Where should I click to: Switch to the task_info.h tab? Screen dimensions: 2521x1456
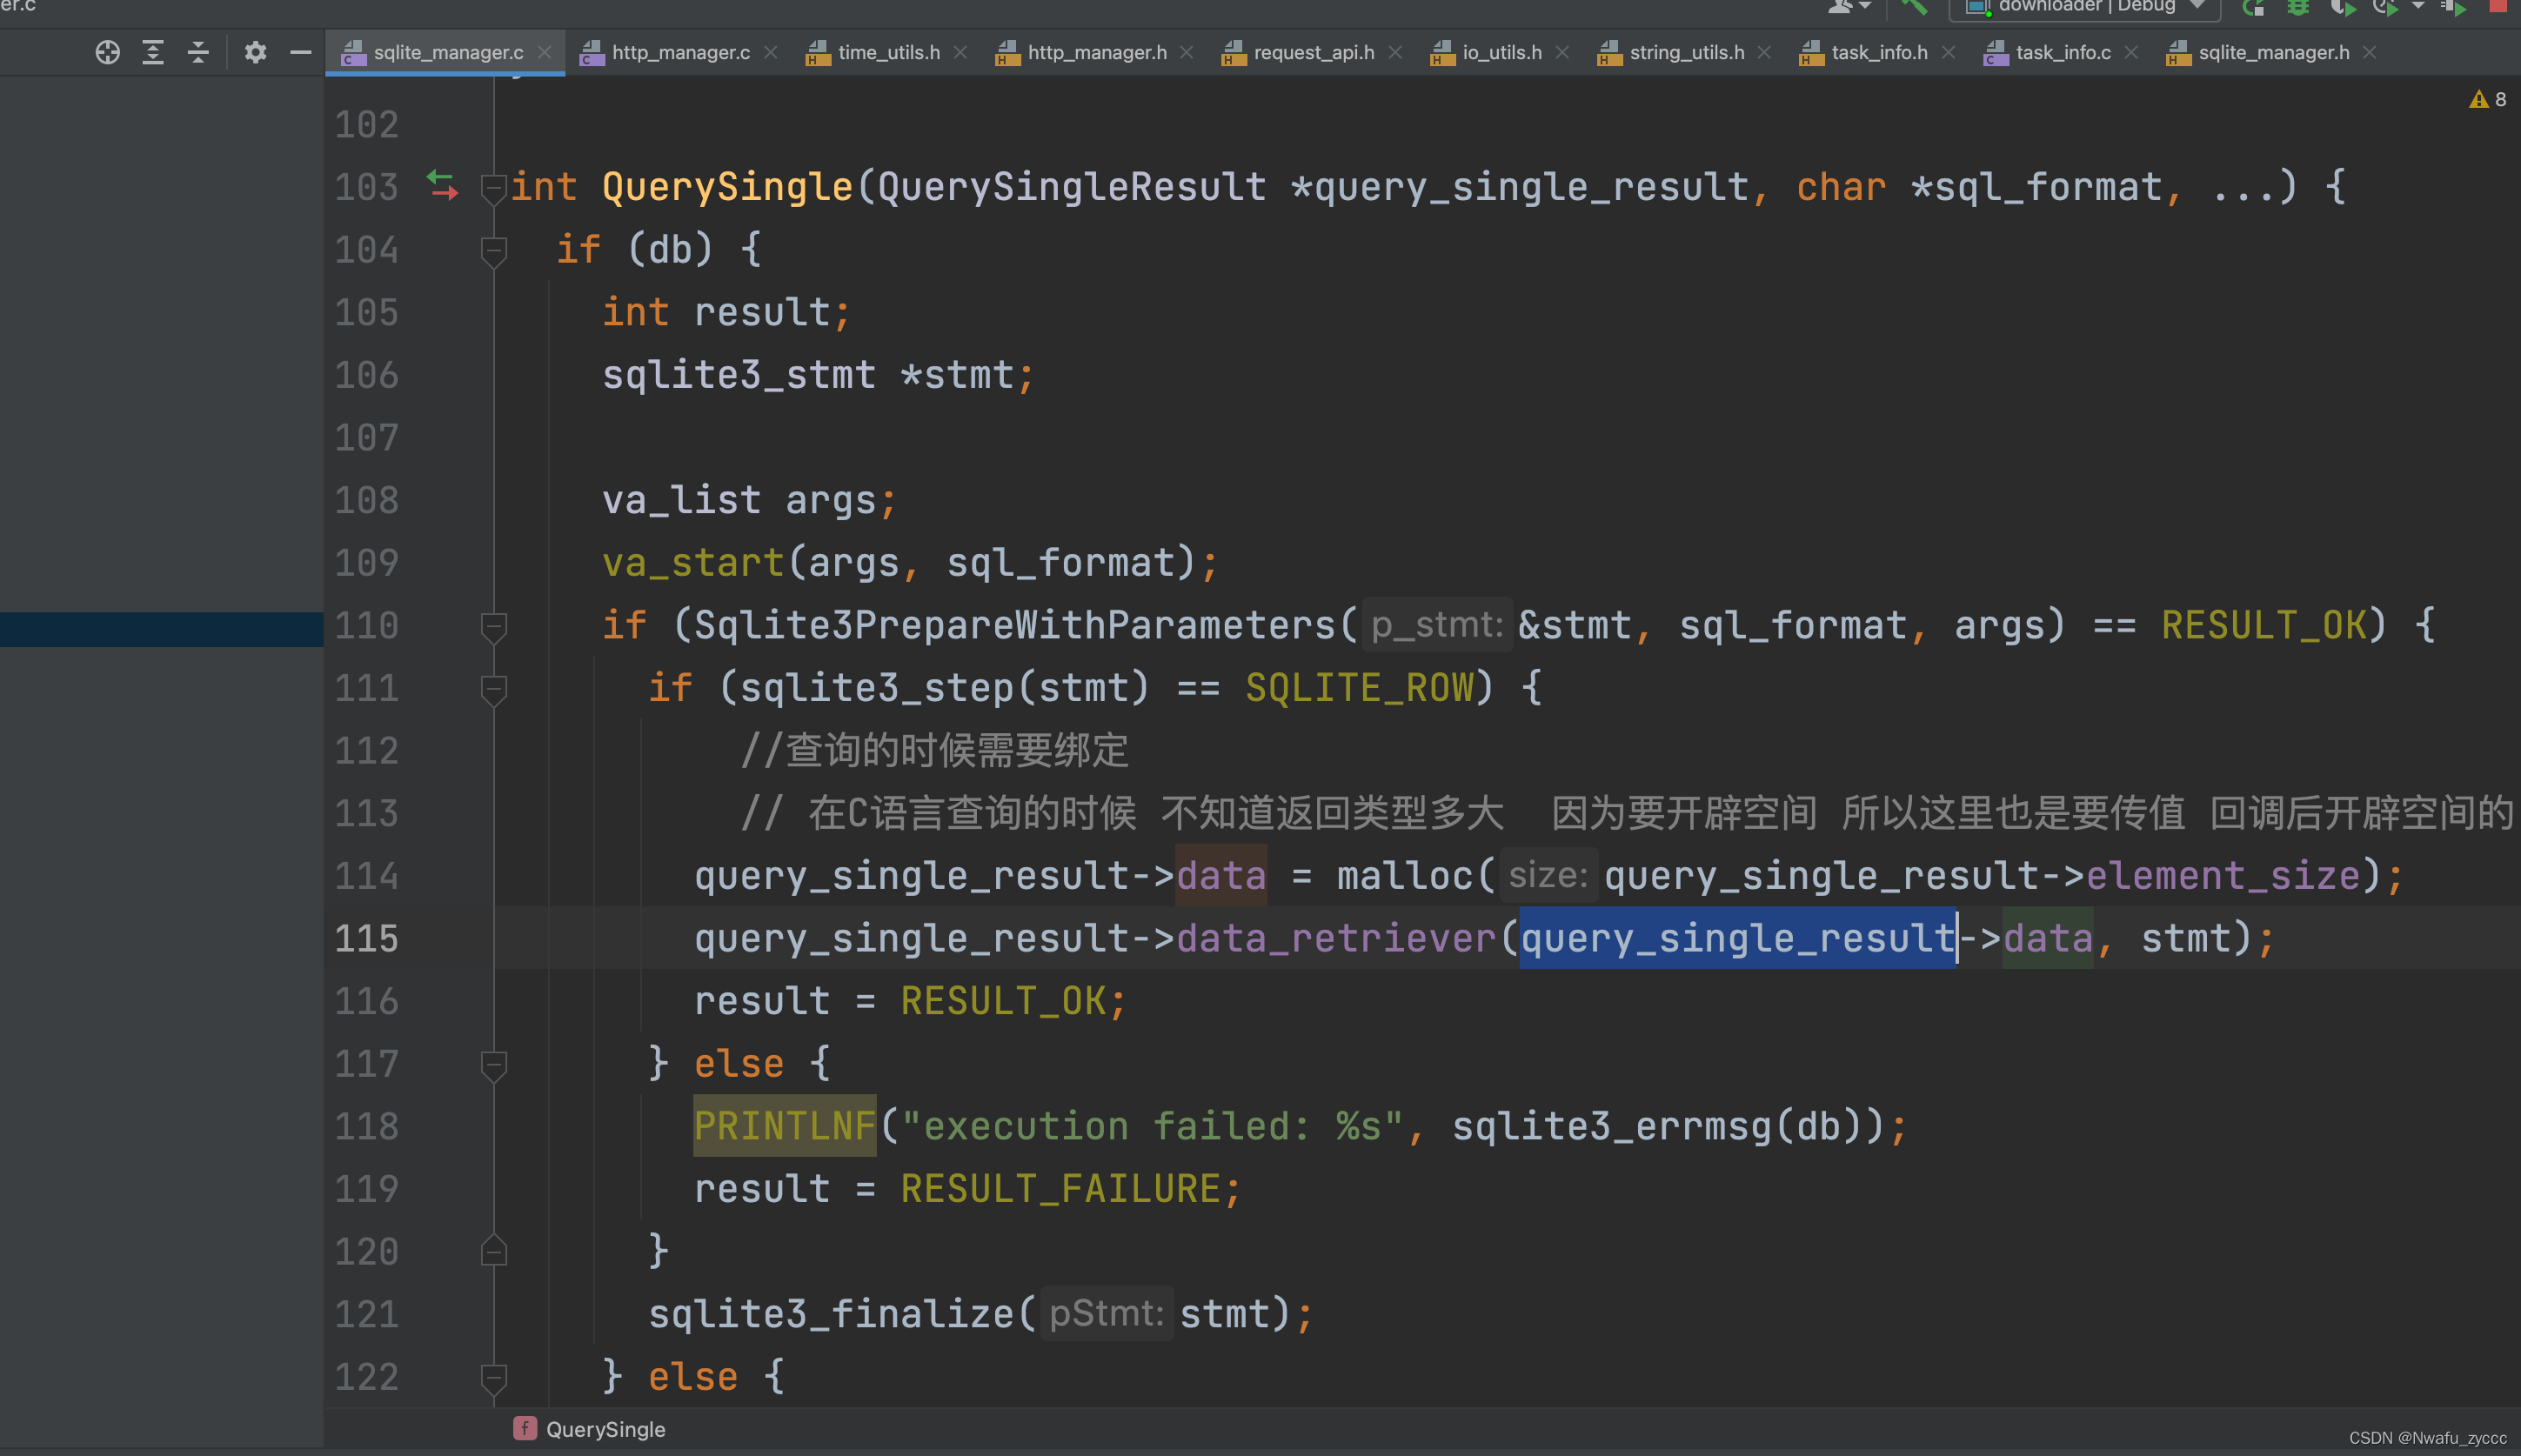(1878, 52)
